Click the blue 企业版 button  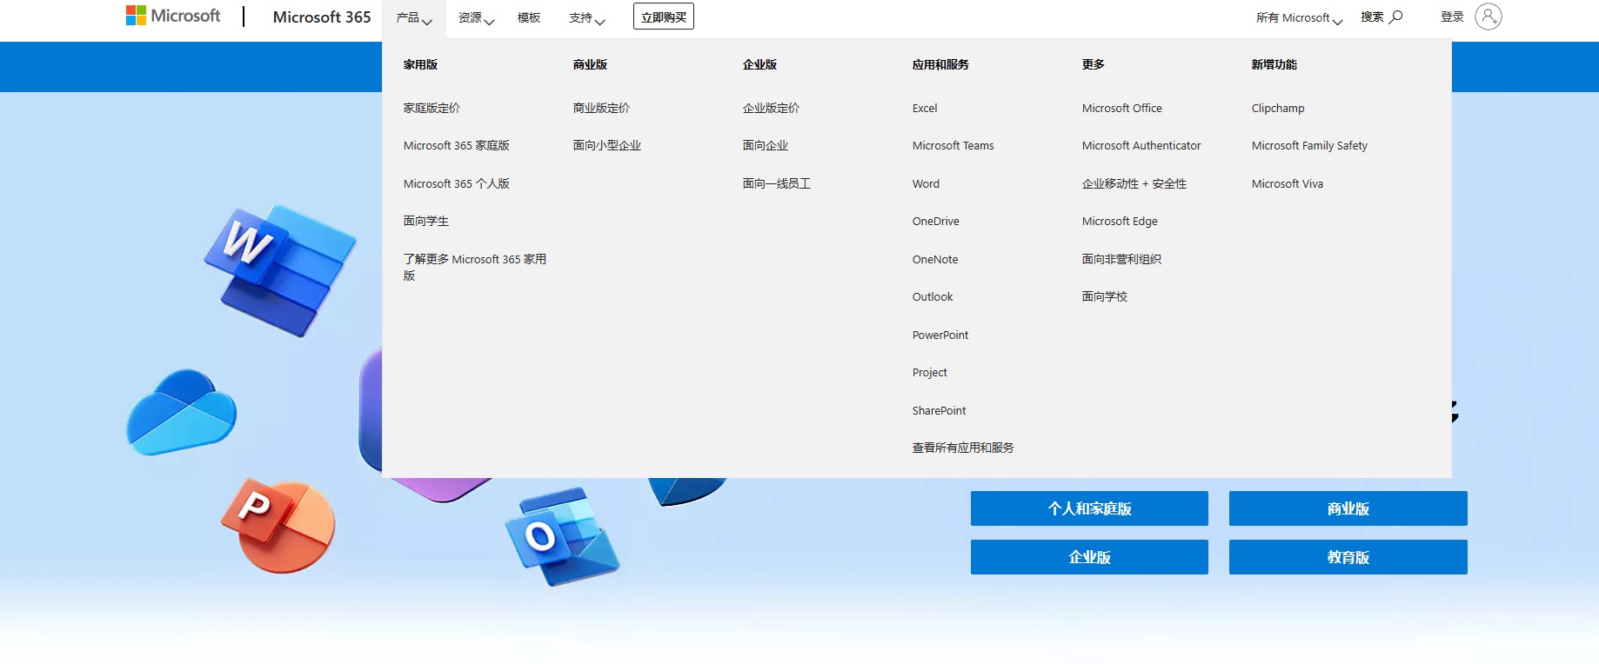(1089, 557)
